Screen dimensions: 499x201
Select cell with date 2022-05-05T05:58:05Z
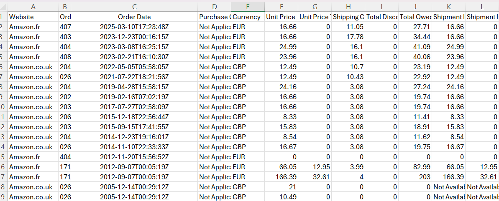point(134,67)
